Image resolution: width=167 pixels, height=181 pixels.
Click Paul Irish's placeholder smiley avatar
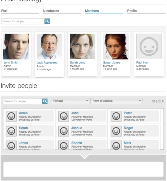click(149, 46)
